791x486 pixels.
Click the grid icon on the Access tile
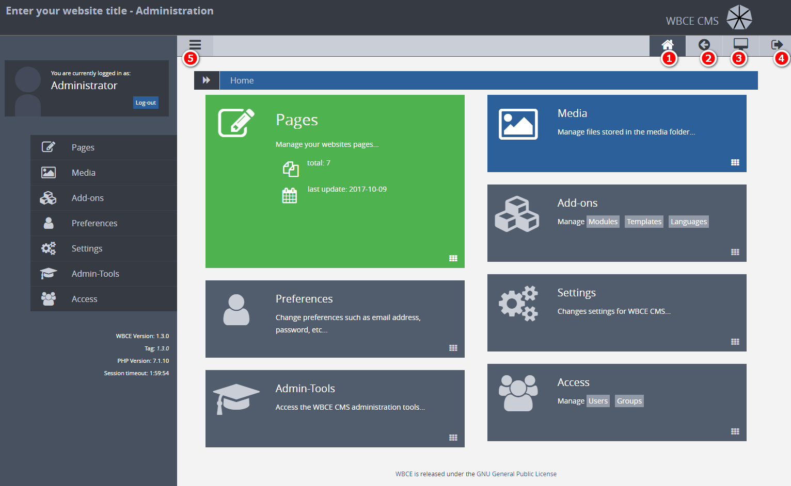pyautogui.click(x=735, y=431)
